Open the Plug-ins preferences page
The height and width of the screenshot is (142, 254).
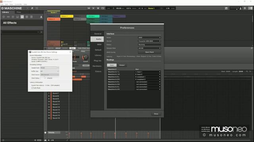click(x=97, y=61)
